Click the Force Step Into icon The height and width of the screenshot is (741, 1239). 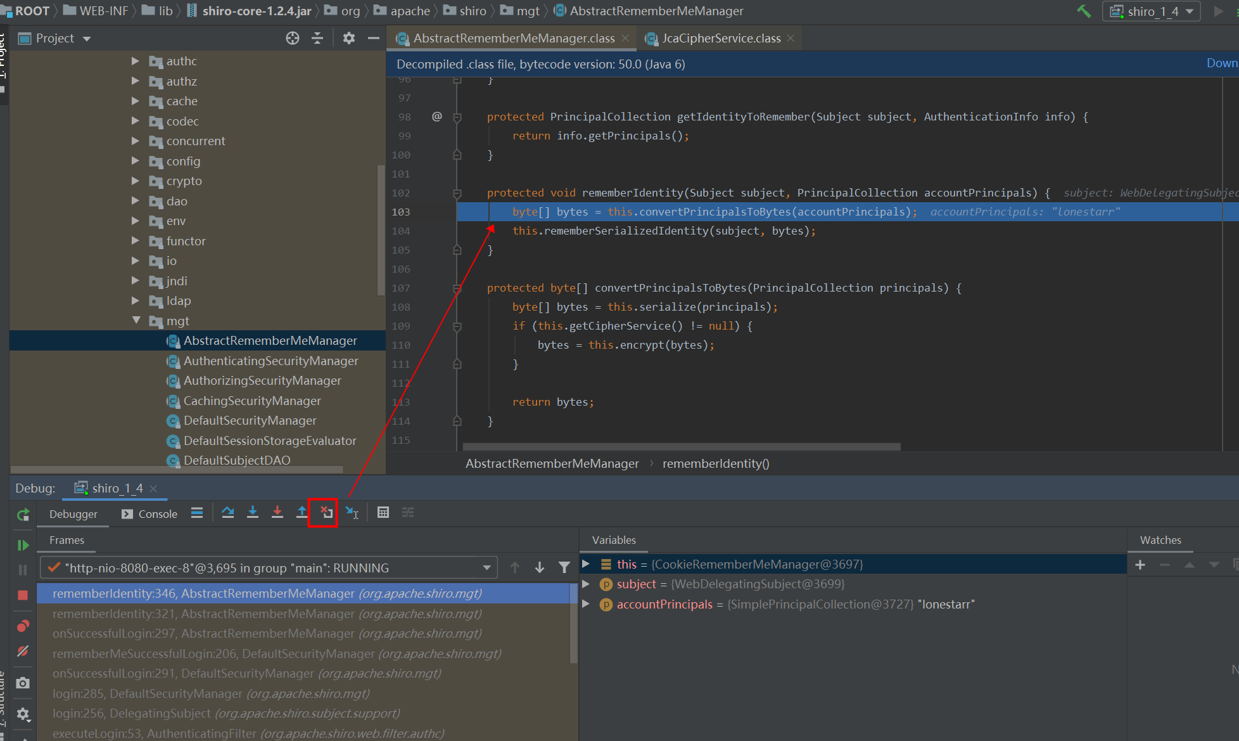pos(277,513)
